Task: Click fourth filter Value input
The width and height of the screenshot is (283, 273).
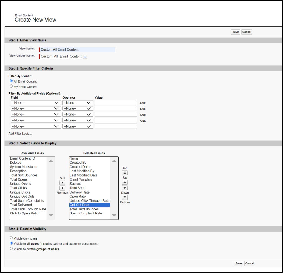Action: click(116, 120)
